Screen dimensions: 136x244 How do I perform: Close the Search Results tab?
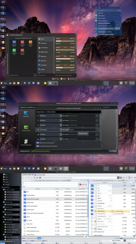click(x=44, y=175)
